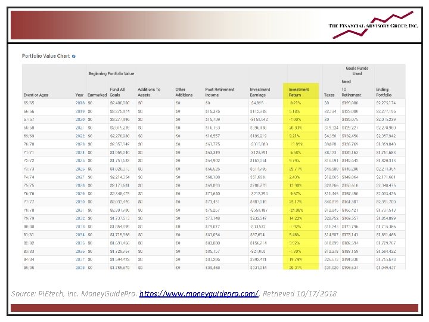
Task: Click the Other Additions column header
Action: click(x=184, y=92)
